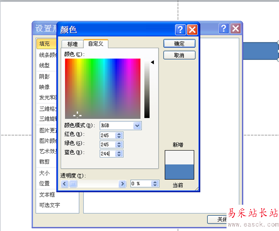Click the 关闭 button in 设置形状格式
This screenshot has width=279, height=231.
click(217, 220)
